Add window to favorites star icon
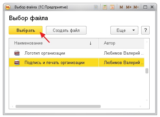The width and height of the screenshot is (160, 117). point(96,7)
